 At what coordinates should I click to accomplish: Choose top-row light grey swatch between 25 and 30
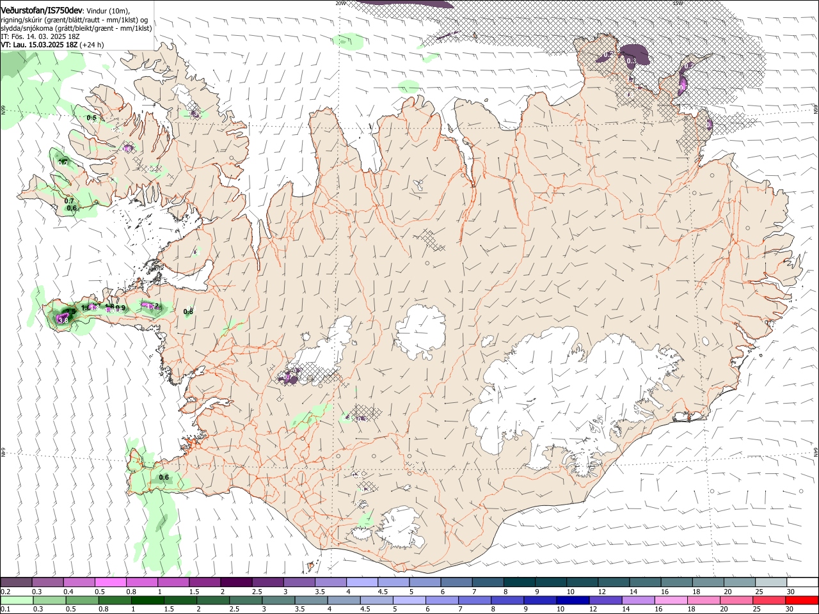pyautogui.click(x=770, y=583)
